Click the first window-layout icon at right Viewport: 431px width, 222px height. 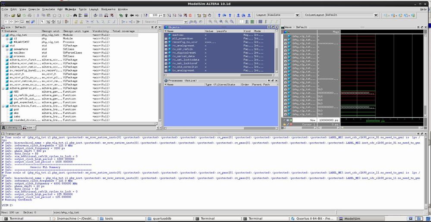click(386, 16)
